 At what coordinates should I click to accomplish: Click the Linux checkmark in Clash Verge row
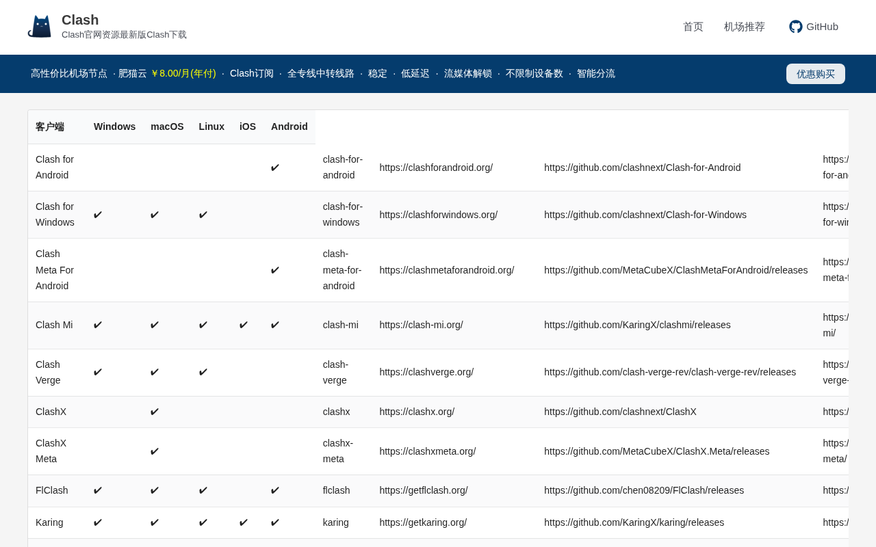click(203, 372)
